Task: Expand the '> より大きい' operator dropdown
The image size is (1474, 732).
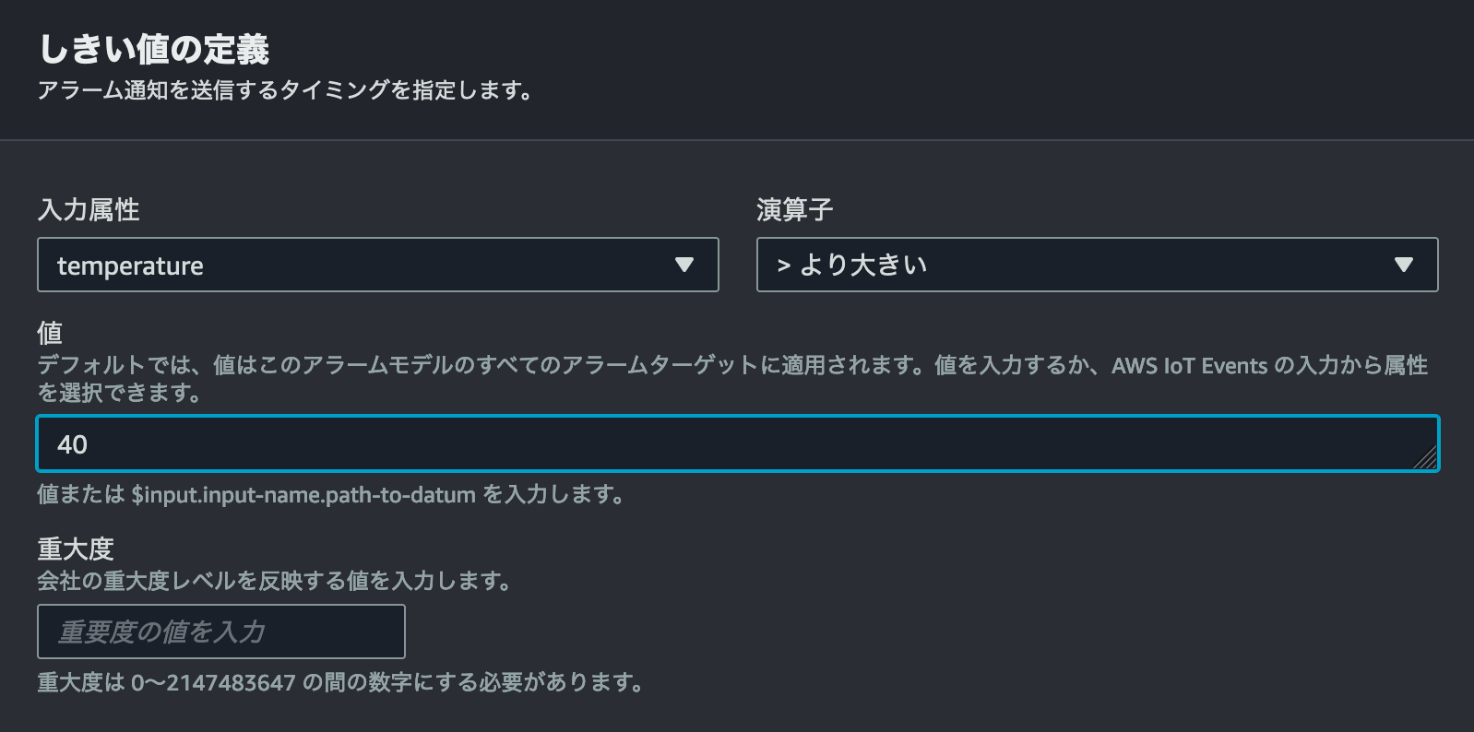Action: (x=1096, y=266)
